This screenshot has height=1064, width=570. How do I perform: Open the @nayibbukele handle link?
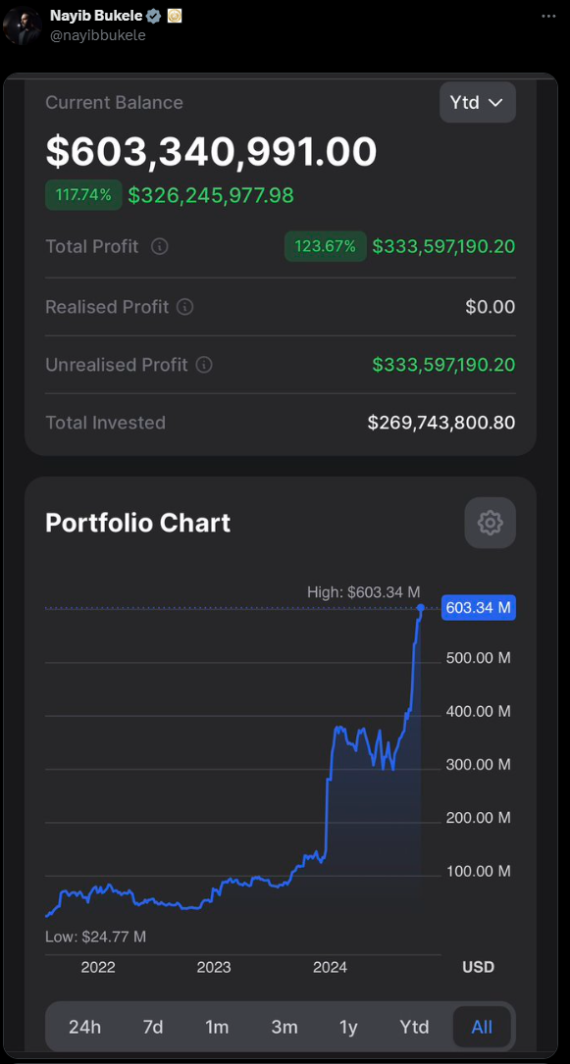coord(98,35)
